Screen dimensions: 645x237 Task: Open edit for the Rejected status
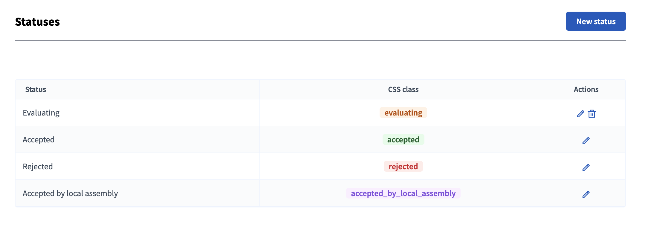coord(586,167)
